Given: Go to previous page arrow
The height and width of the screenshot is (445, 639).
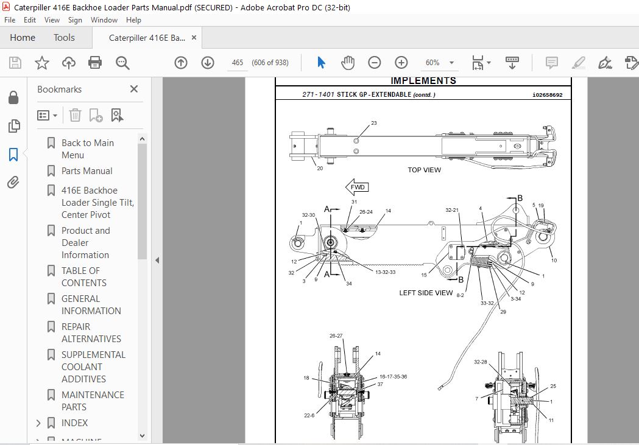Looking at the screenshot, I should 180,63.
